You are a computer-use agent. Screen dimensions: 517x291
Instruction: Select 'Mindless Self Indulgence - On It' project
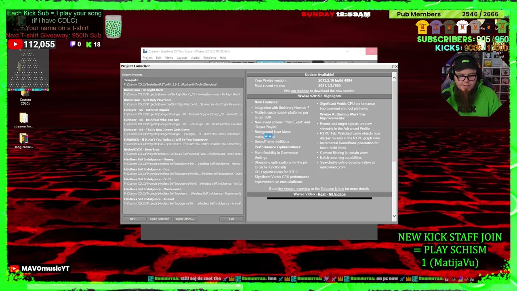[x=183, y=181]
